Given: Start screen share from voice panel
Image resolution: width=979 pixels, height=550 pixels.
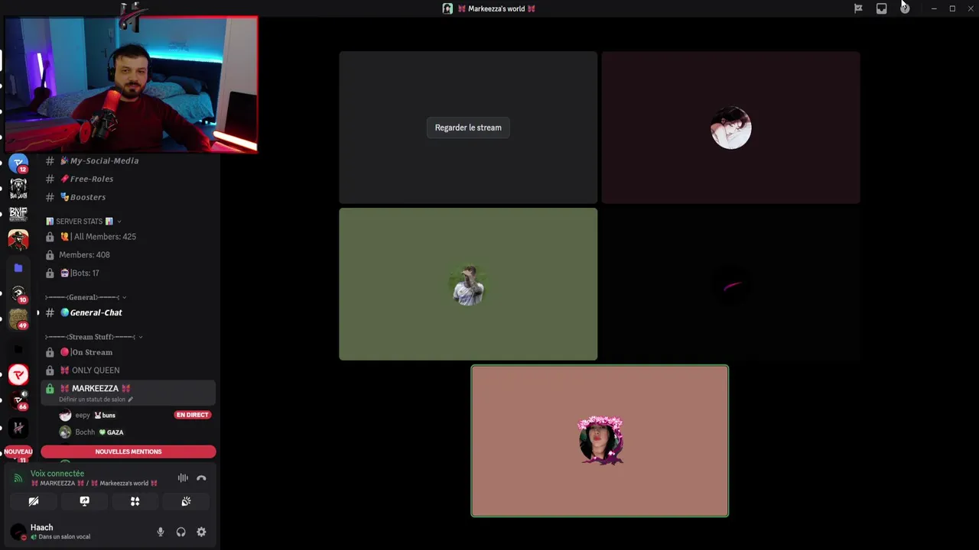Looking at the screenshot, I should tap(84, 501).
